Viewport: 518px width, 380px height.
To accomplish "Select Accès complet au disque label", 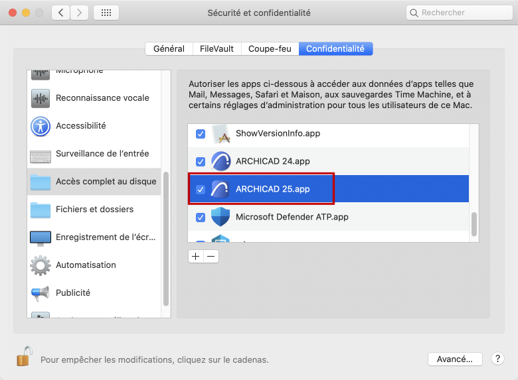I will pyautogui.click(x=106, y=182).
